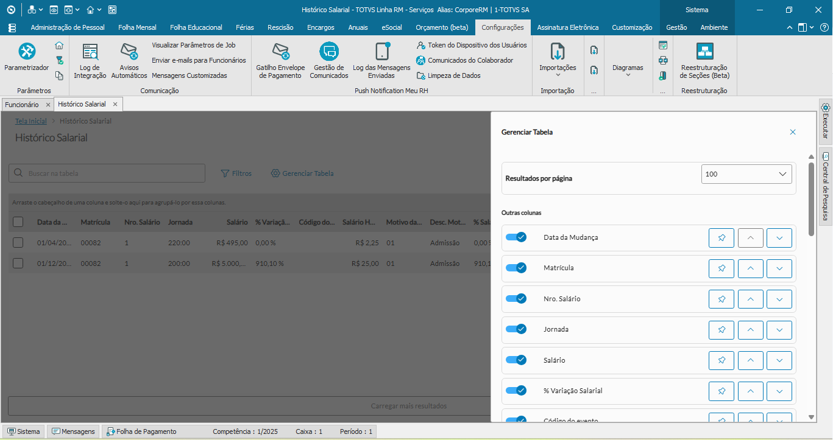Pin the Jornada column
Viewport: 833px width, 440px height.
721,329
